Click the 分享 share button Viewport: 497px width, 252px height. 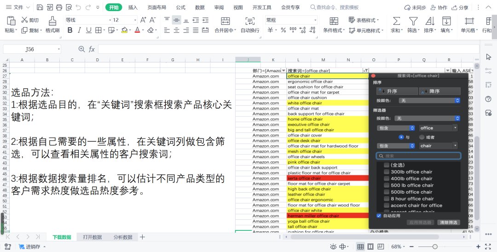click(460, 7)
